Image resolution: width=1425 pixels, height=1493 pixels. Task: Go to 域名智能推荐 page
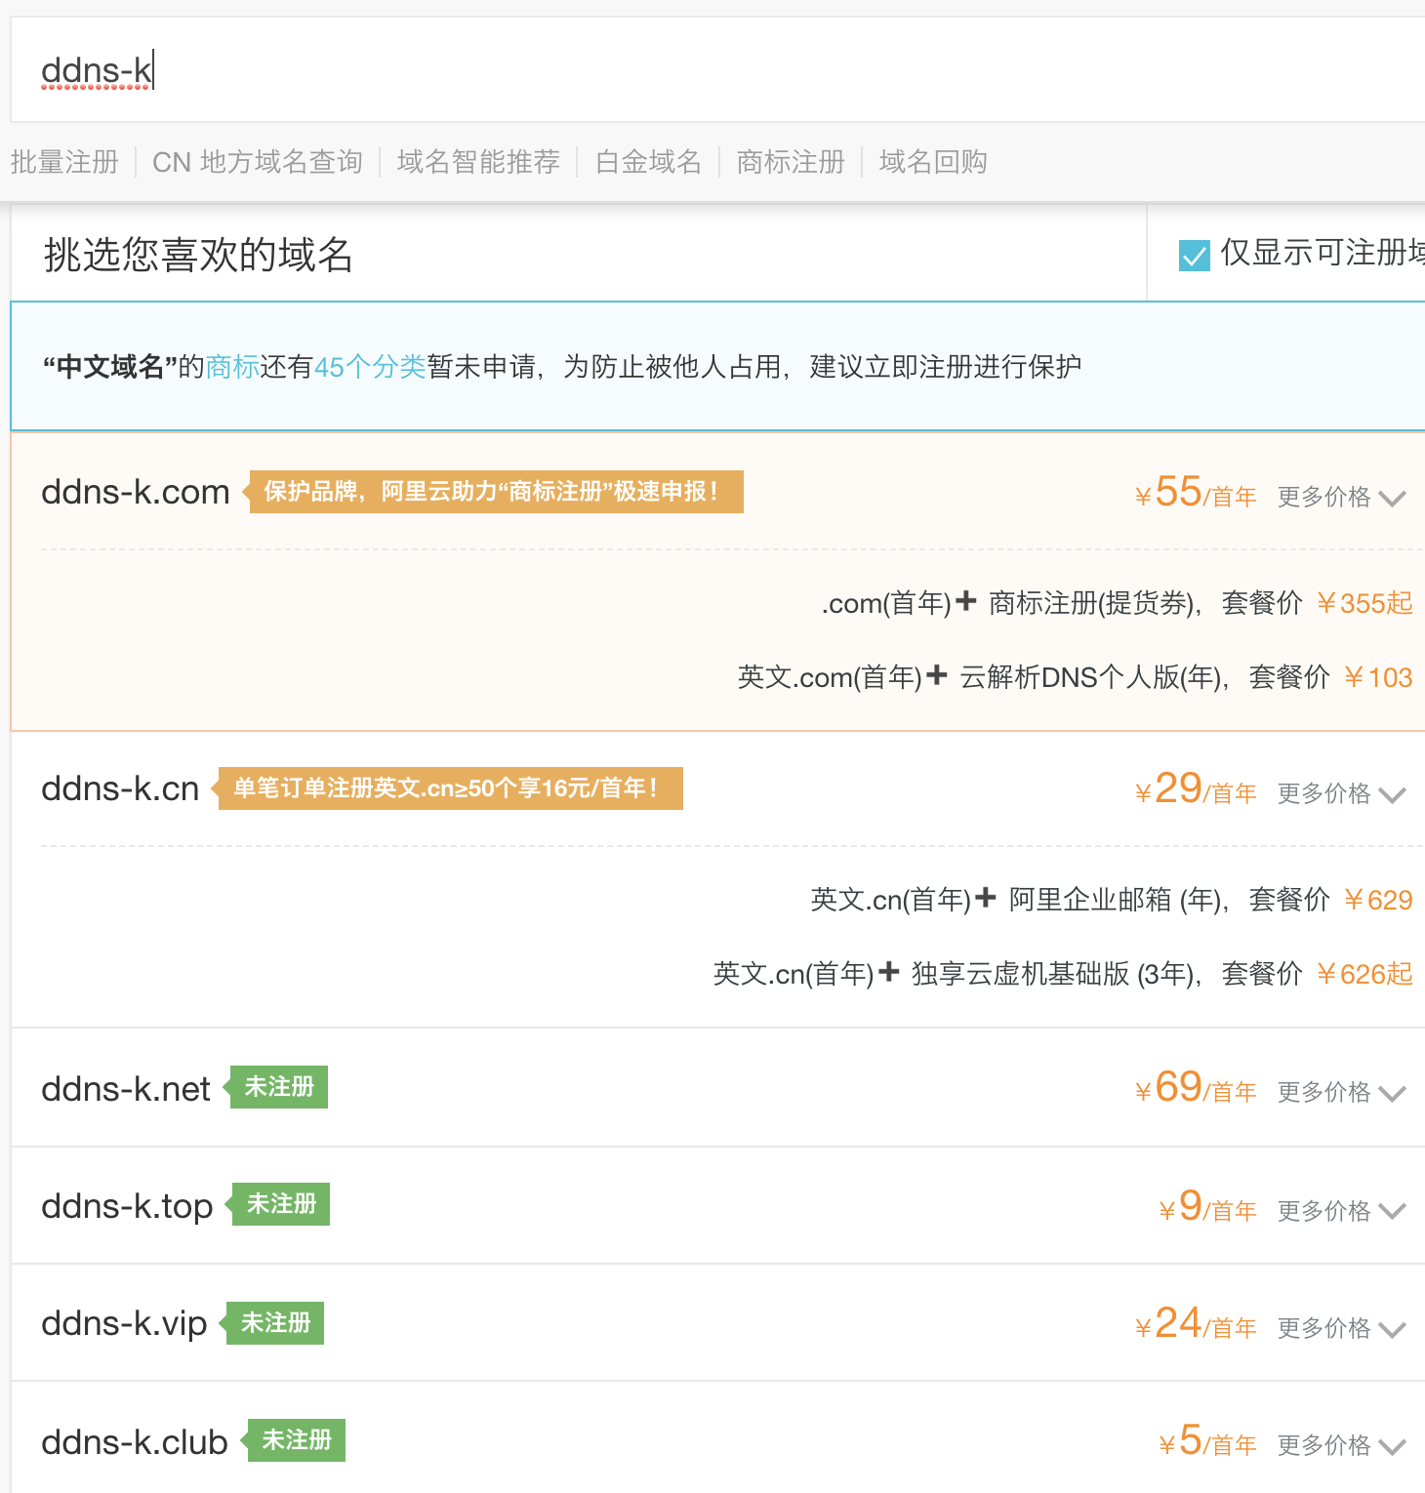pyautogui.click(x=478, y=162)
